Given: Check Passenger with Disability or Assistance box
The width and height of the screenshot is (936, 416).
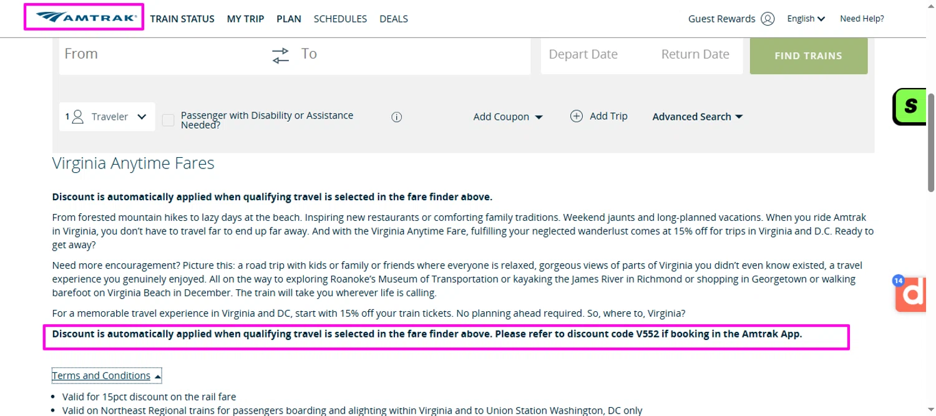Looking at the screenshot, I should click(168, 120).
